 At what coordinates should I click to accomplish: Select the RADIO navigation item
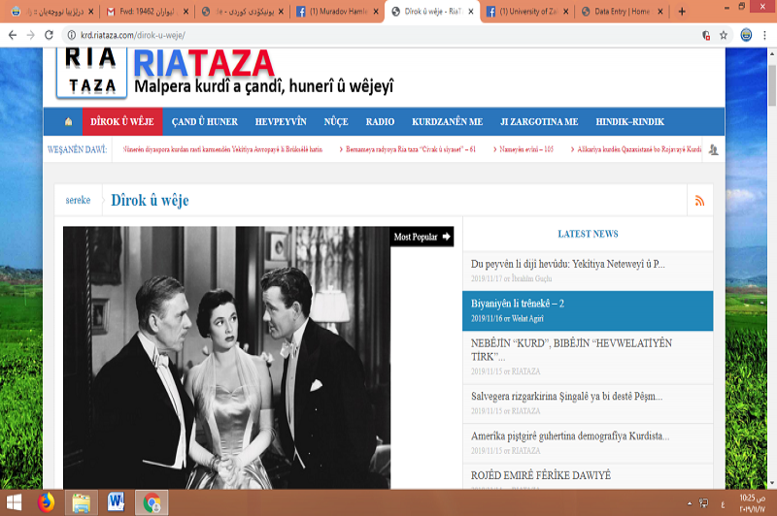pyautogui.click(x=380, y=121)
